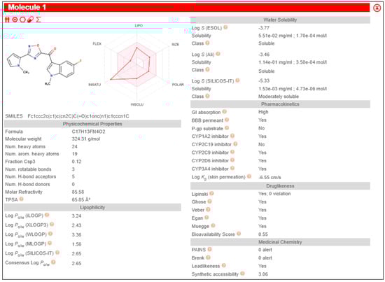Image resolution: width=385 pixels, height=282 pixels.
Task: Open help icon for Class under SILICOS-IT solubility
Action: coord(207,96)
